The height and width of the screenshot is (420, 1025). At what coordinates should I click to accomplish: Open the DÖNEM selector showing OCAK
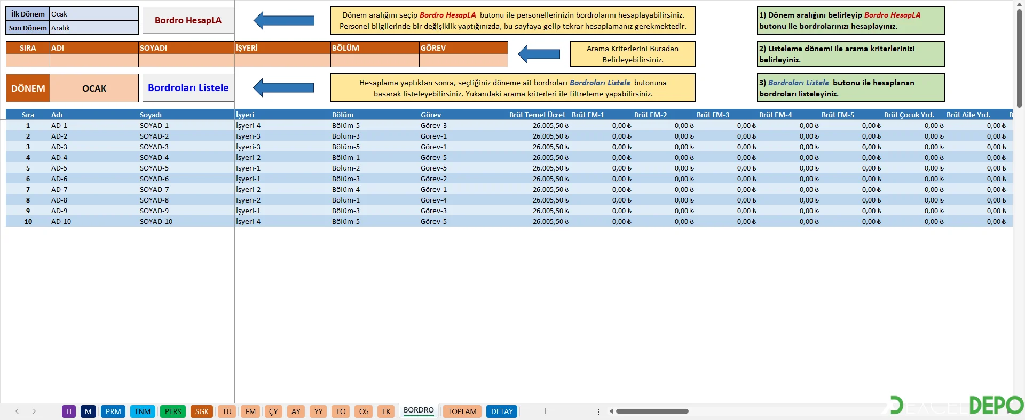click(x=94, y=88)
